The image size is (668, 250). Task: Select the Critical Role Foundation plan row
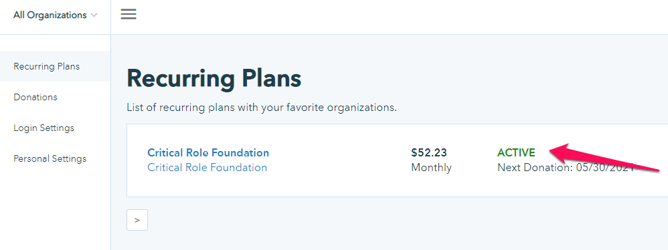click(x=397, y=160)
